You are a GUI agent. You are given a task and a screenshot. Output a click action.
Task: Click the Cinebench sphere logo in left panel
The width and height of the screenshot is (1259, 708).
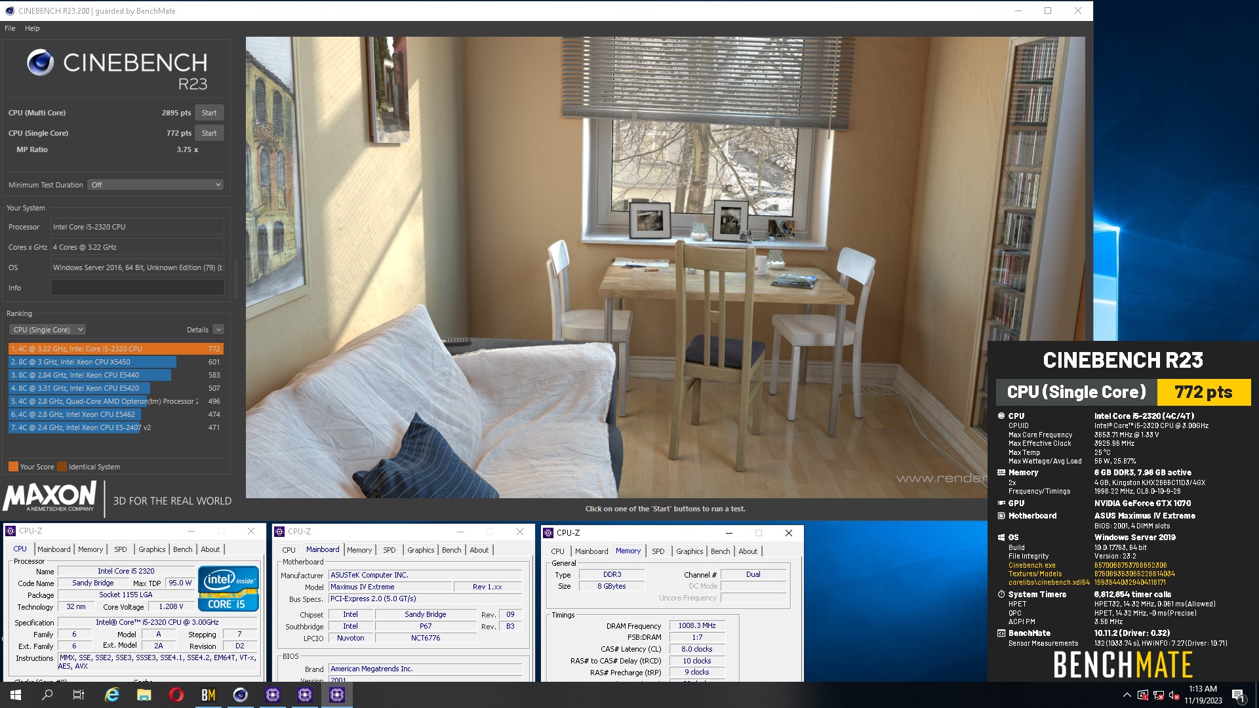pyautogui.click(x=40, y=62)
